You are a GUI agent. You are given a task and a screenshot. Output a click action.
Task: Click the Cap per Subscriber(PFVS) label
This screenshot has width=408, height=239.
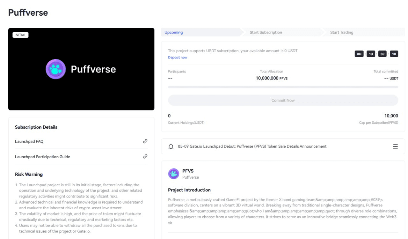click(379, 123)
